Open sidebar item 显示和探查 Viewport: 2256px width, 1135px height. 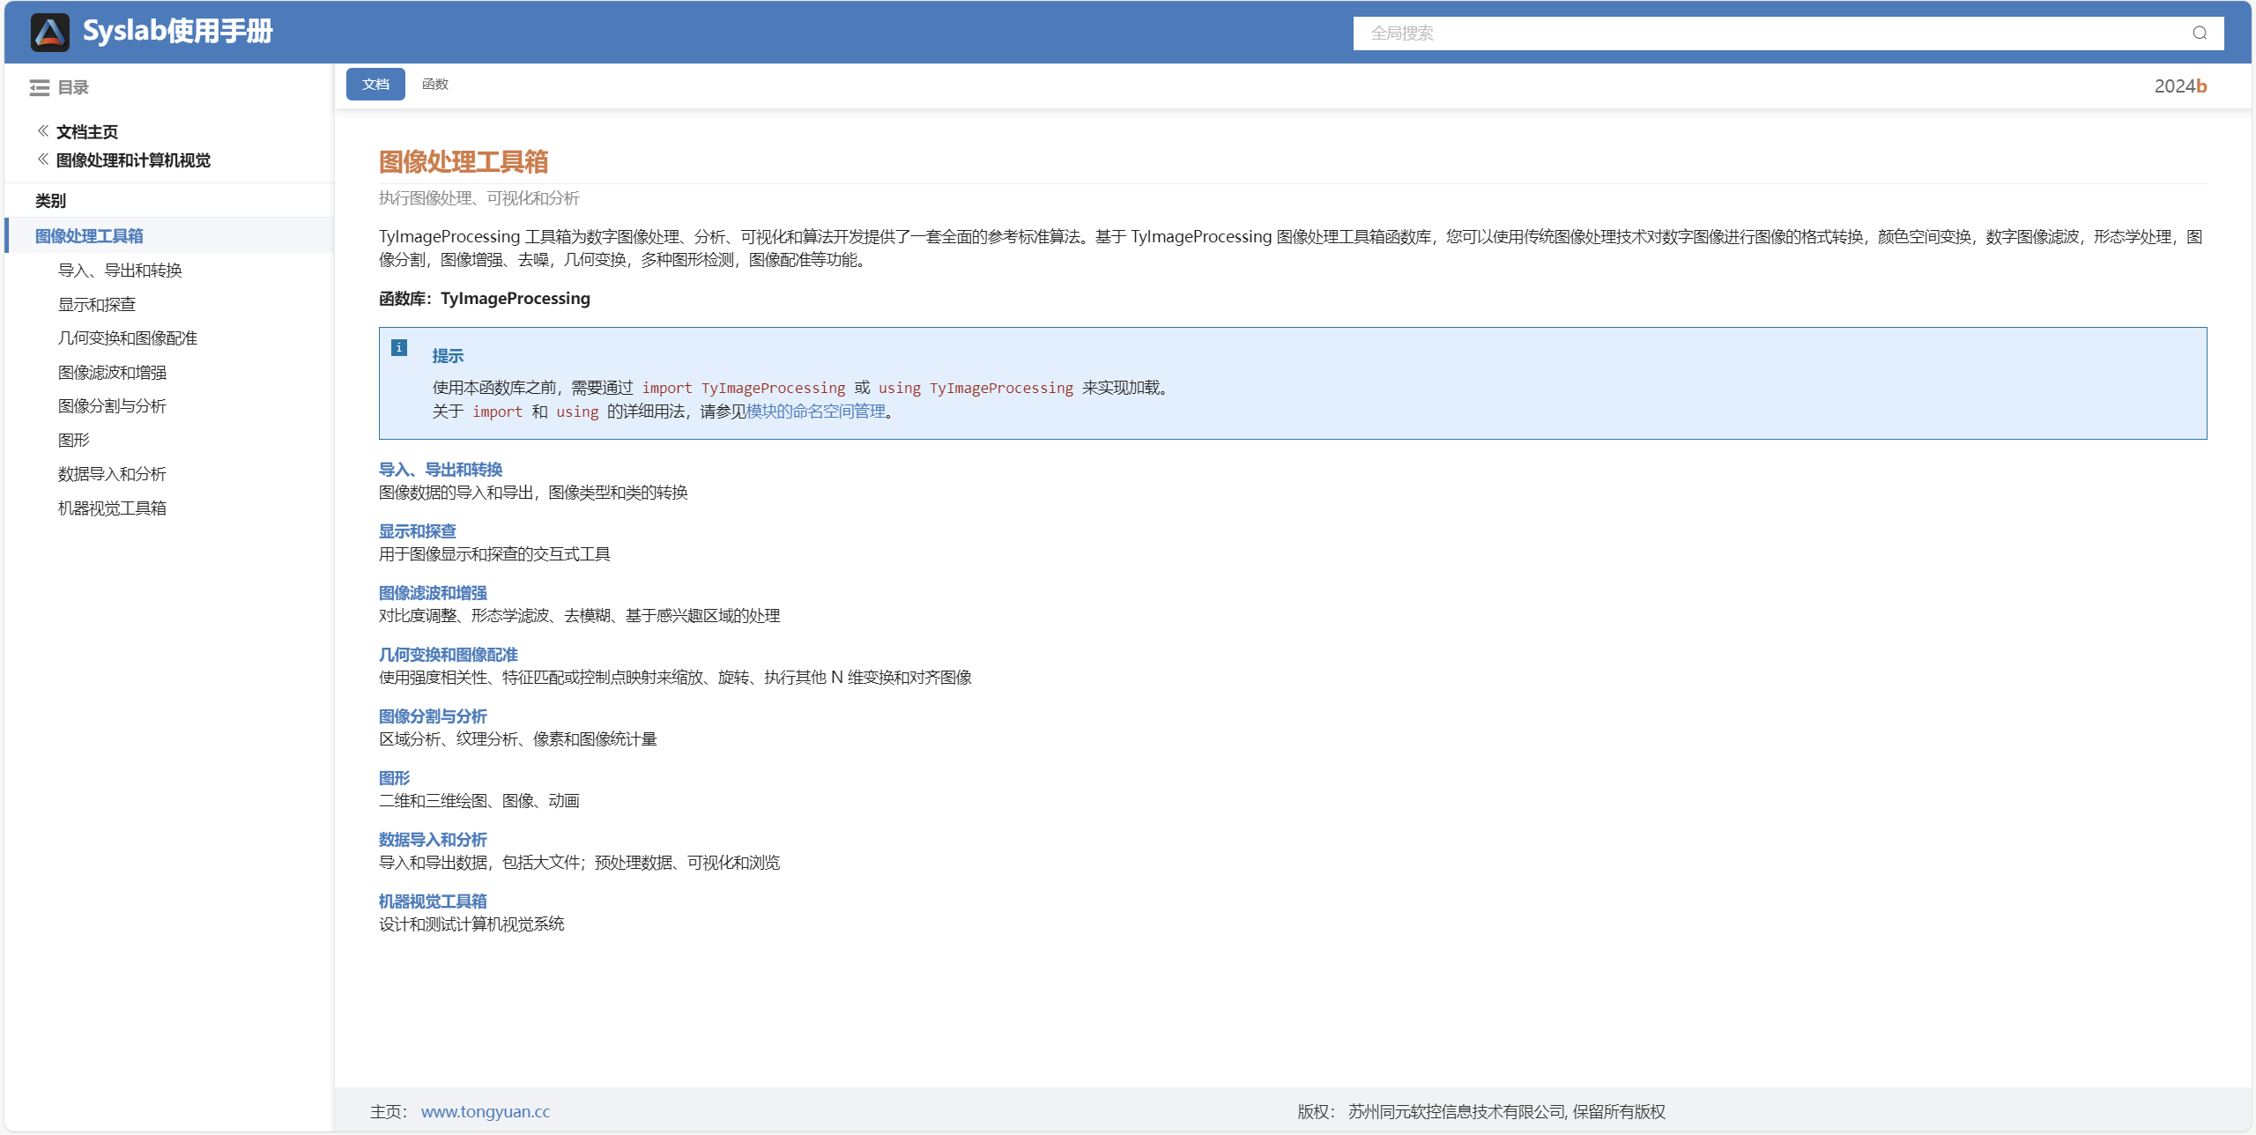(97, 305)
